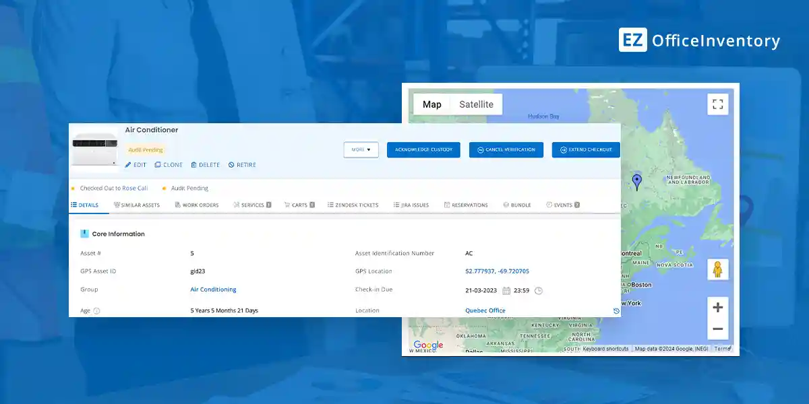Click the blue map location marker
The height and width of the screenshot is (404, 809).
point(636,182)
